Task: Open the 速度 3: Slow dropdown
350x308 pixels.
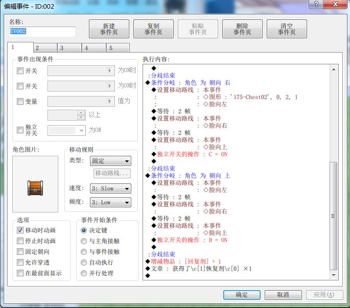Action: coord(110,188)
